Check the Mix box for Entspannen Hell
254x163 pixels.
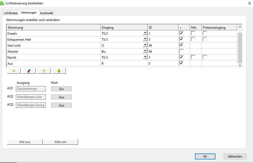click(193, 39)
